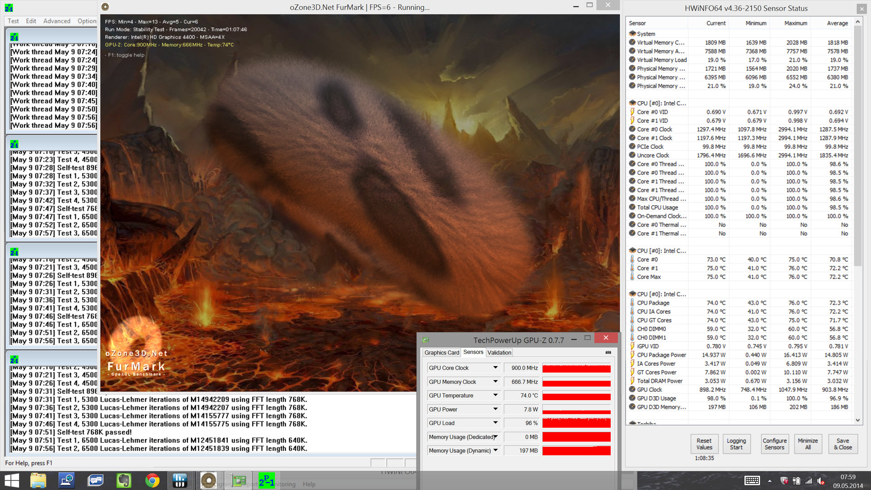Switch to the Graphics Card tab

pos(441,353)
